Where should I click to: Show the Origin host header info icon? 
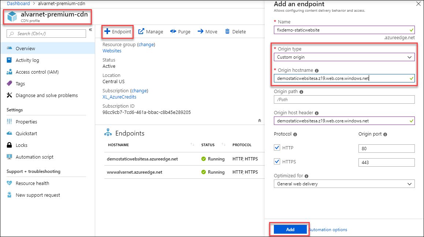(x=317, y=113)
